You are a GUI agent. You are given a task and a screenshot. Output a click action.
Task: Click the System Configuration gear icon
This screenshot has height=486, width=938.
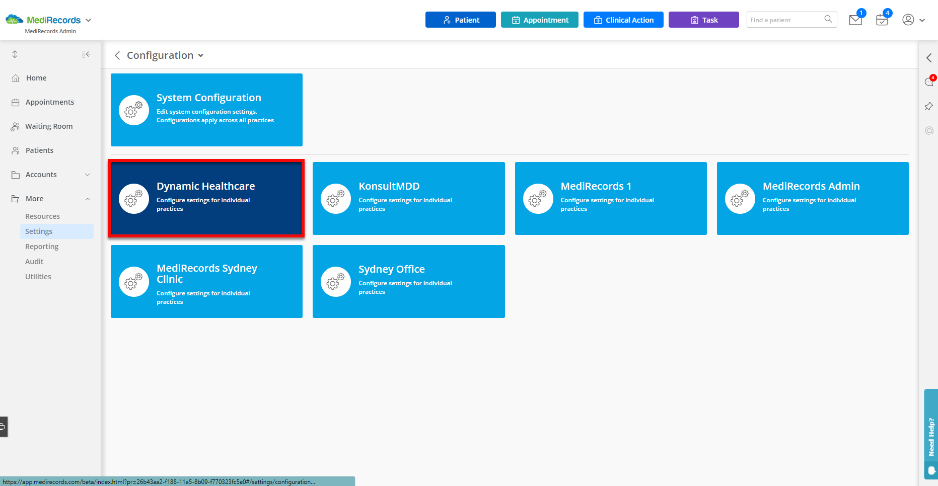click(x=134, y=110)
